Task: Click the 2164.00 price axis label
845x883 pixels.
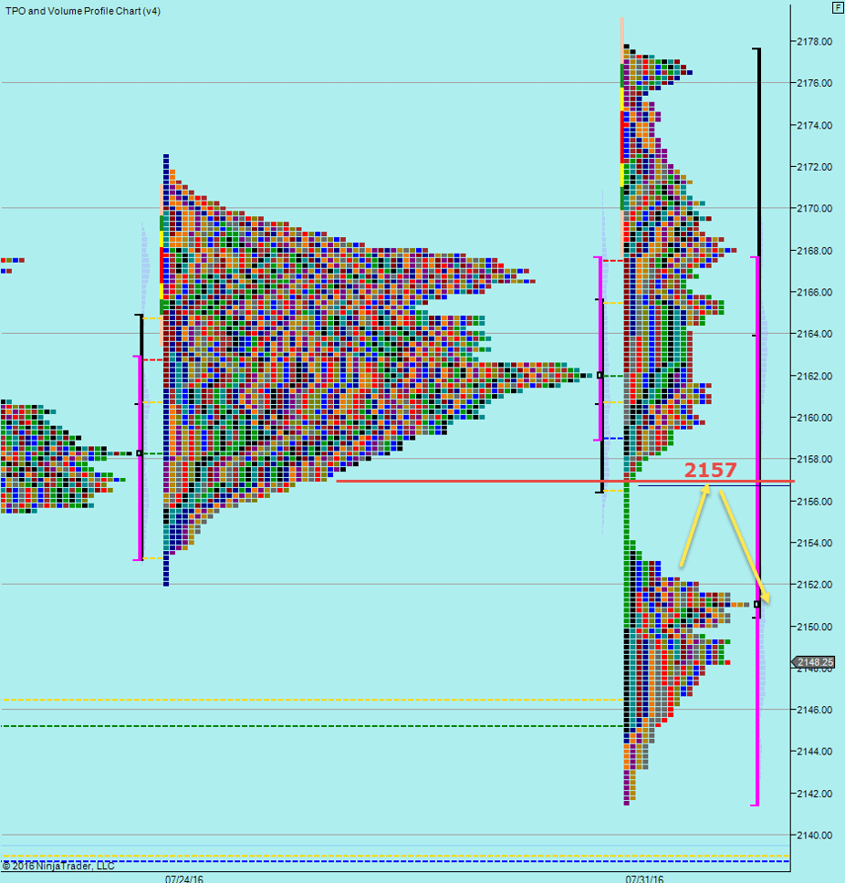Action: [x=812, y=334]
